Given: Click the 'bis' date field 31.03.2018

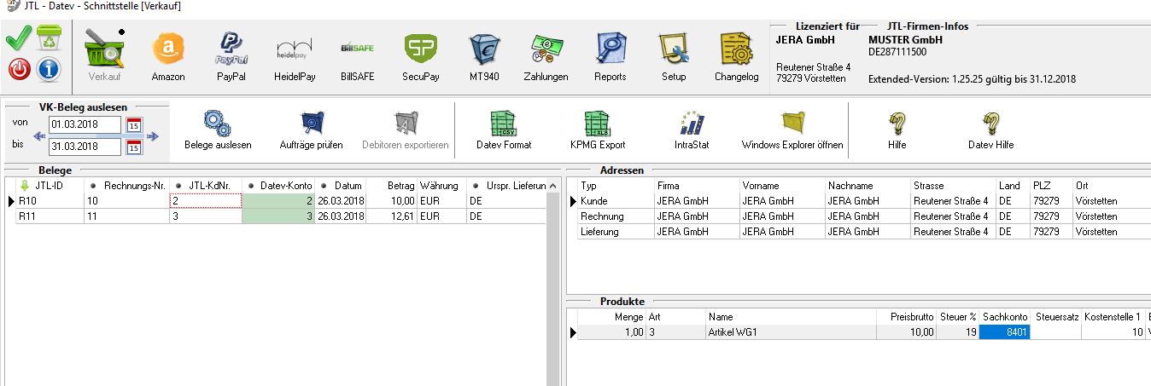Looking at the screenshot, I should pyautogui.click(x=85, y=147).
